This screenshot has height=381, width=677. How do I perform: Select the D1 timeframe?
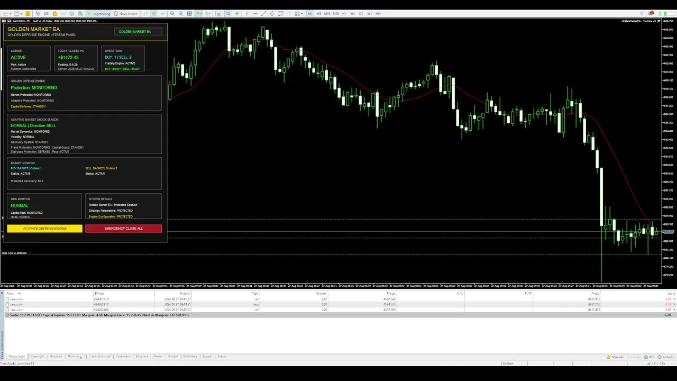(x=361, y=14)
